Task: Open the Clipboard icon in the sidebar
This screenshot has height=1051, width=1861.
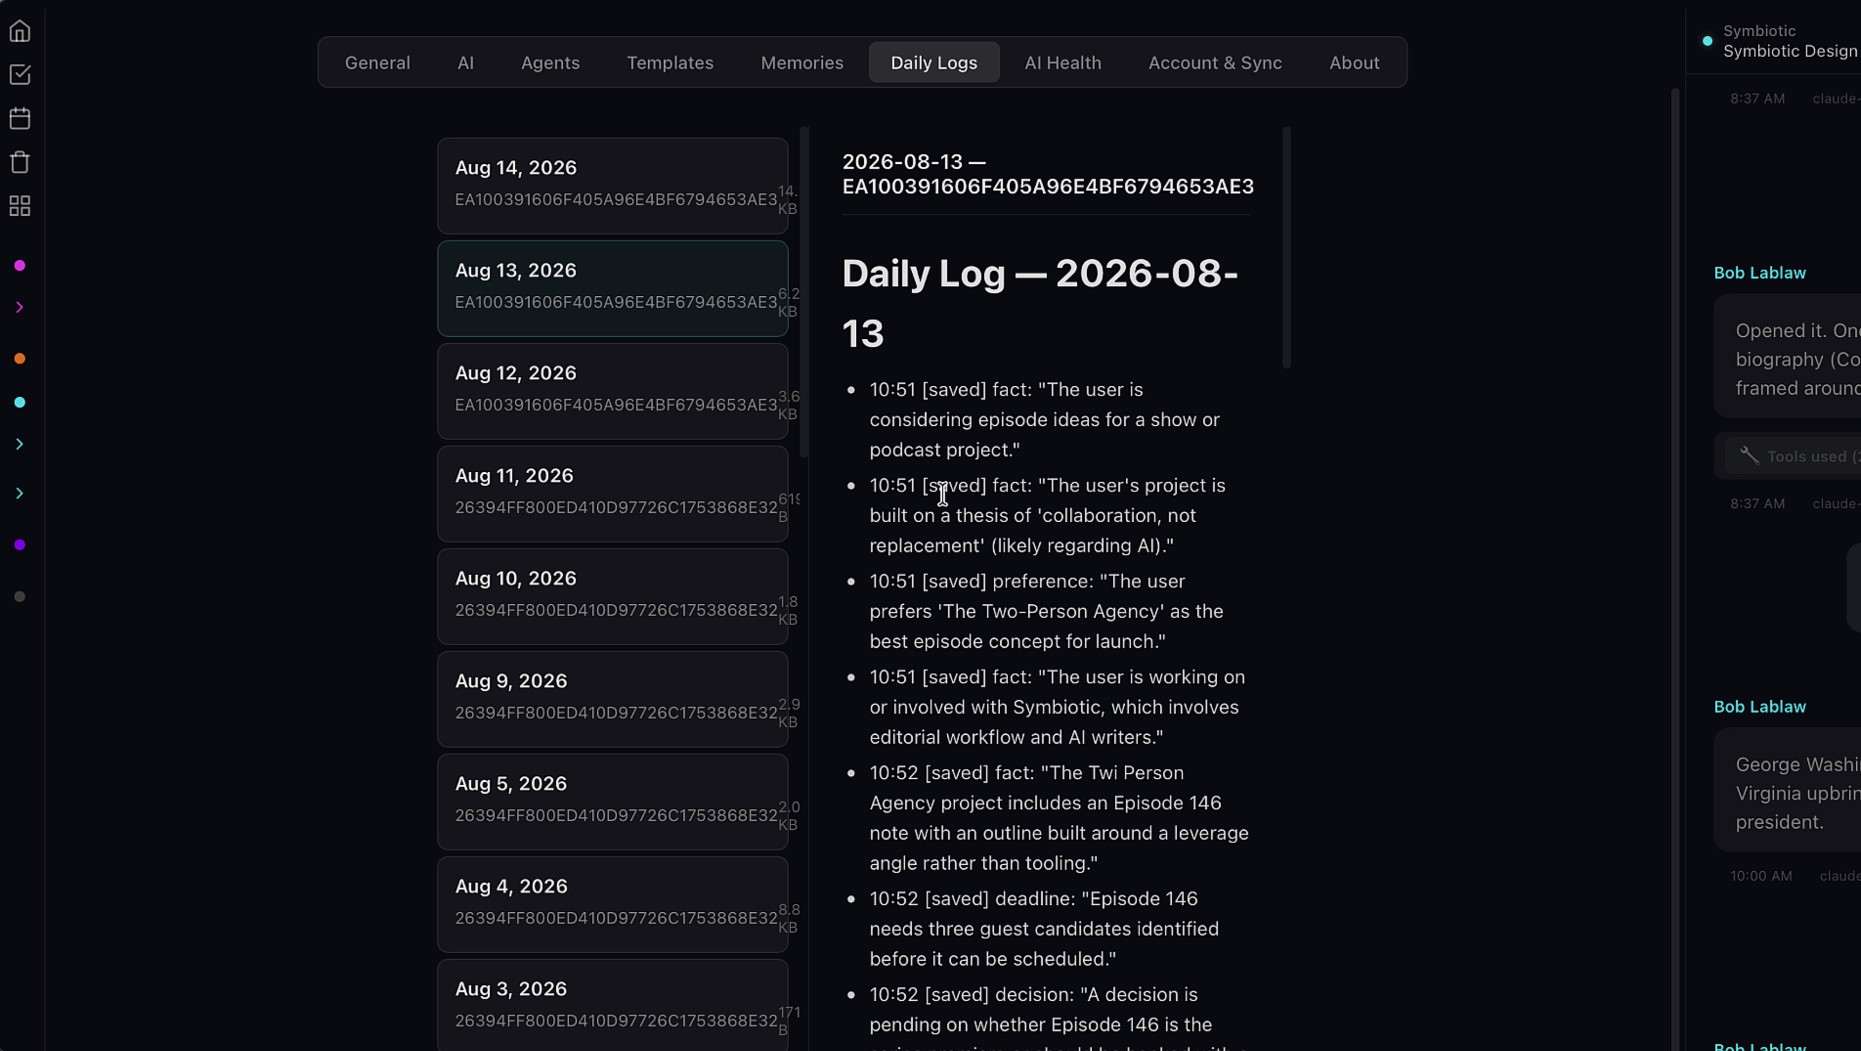Action: coord(20,162)
